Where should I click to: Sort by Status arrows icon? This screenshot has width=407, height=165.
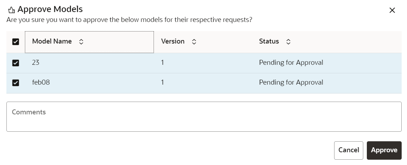288,42
